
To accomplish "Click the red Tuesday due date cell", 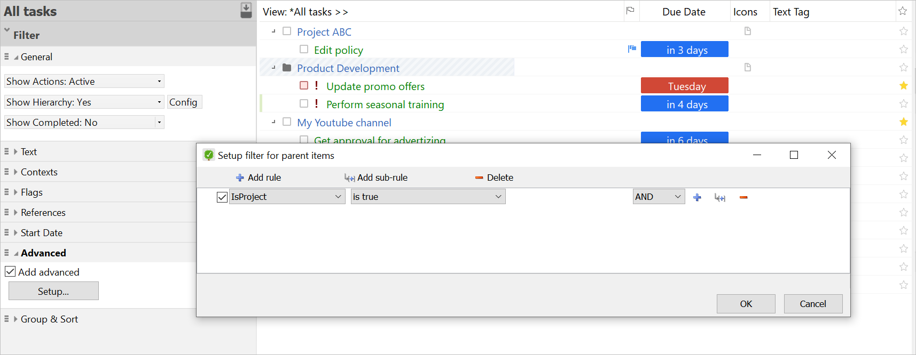I will [x=684, y=86].
